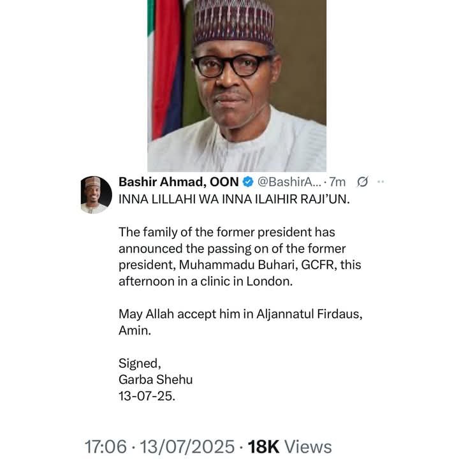Open Bashir Ahmad's profile avatar
Viewport: 459px width, 459px height.
[96, 194]
